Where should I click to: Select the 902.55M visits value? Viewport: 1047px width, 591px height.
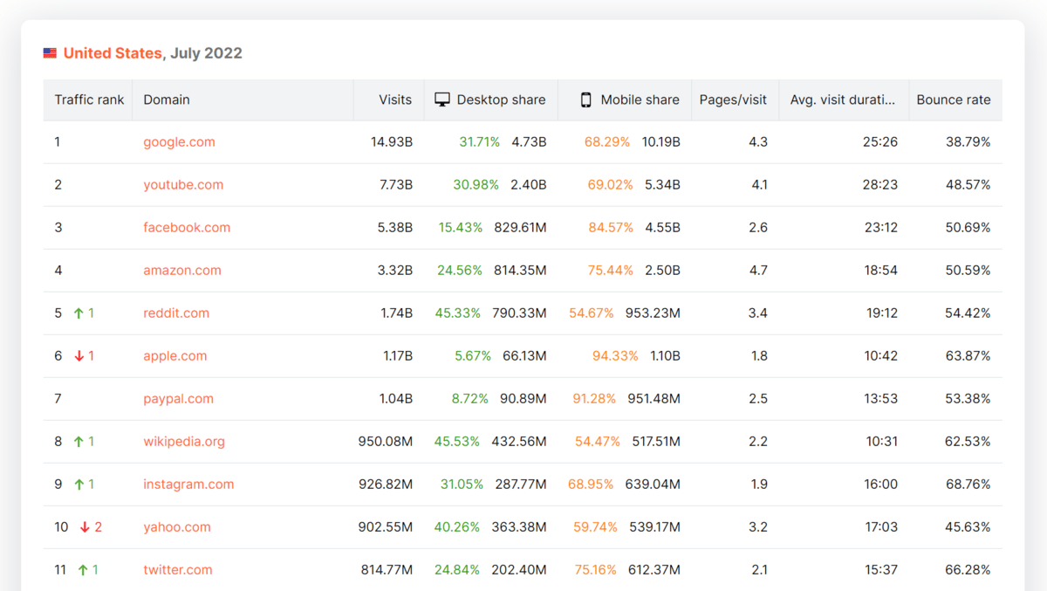click(386, 526)
